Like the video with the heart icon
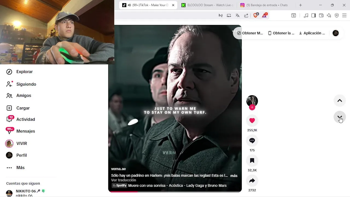This screenshot has height=197, width=350. coord(252,120)
